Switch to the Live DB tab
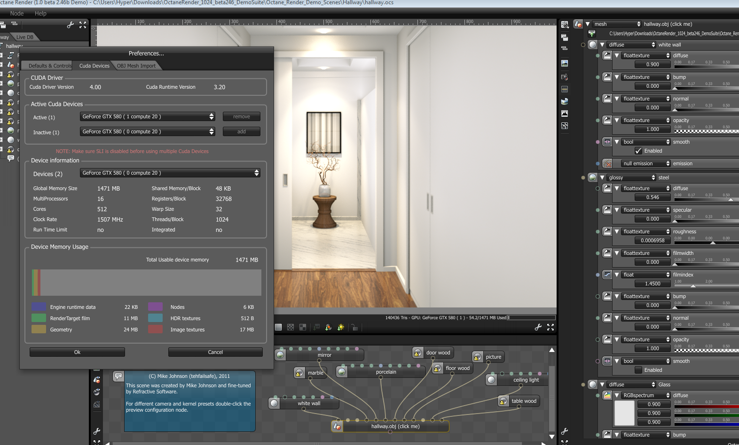The width and height of the screenshot is (739, 445). click(x=24, y=37)
